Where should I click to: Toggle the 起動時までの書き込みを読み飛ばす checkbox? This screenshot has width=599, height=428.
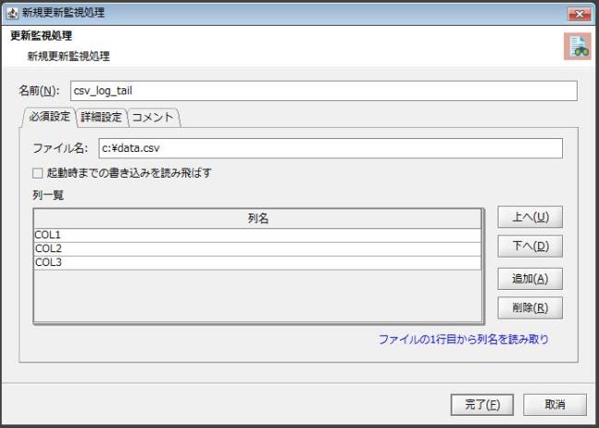tap(38, 172)
